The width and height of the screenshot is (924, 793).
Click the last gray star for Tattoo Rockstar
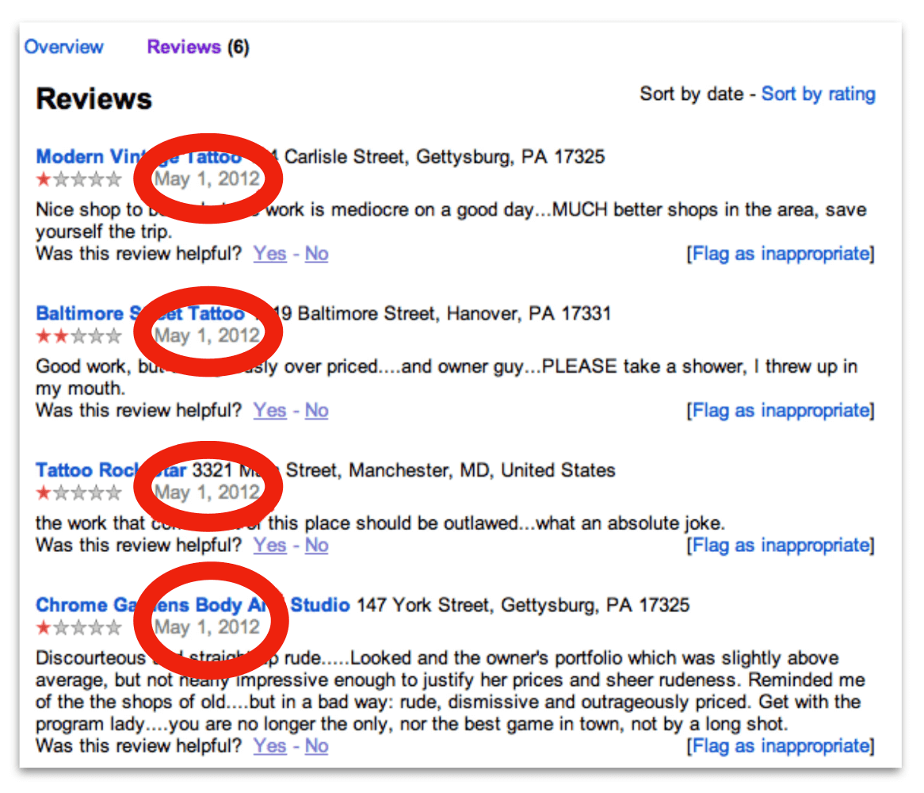(115, 492)
